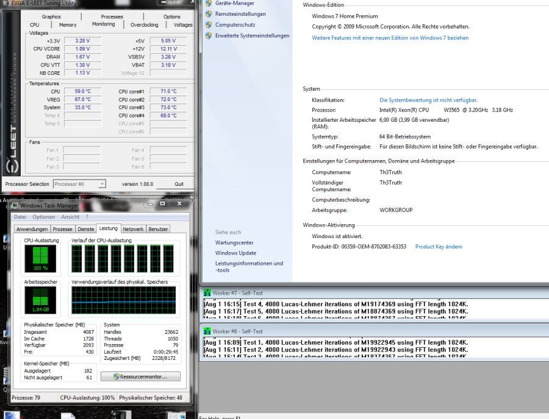This screenshot has width=549, height=419.
Task: Click +12V voltage value field
Action: pos(168,49)
